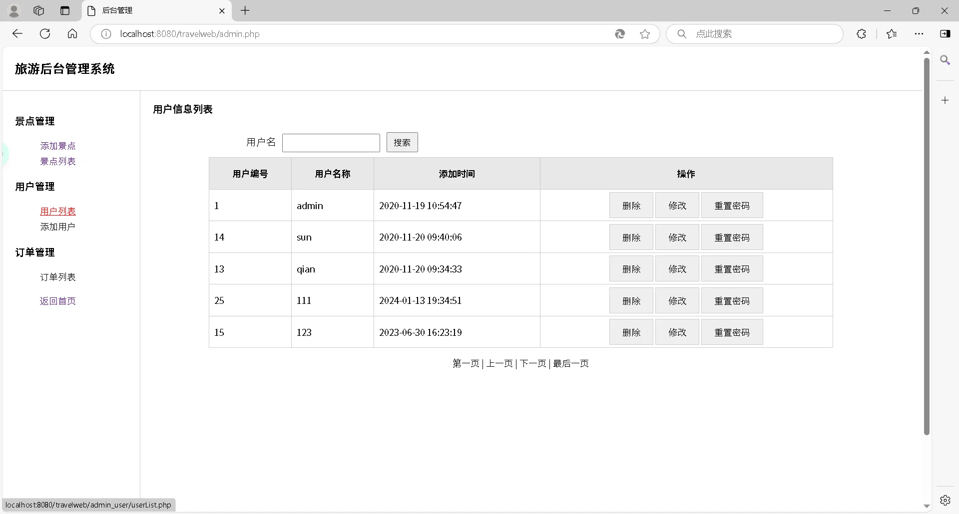Open a new browser tab

click(x=244, y=10)
